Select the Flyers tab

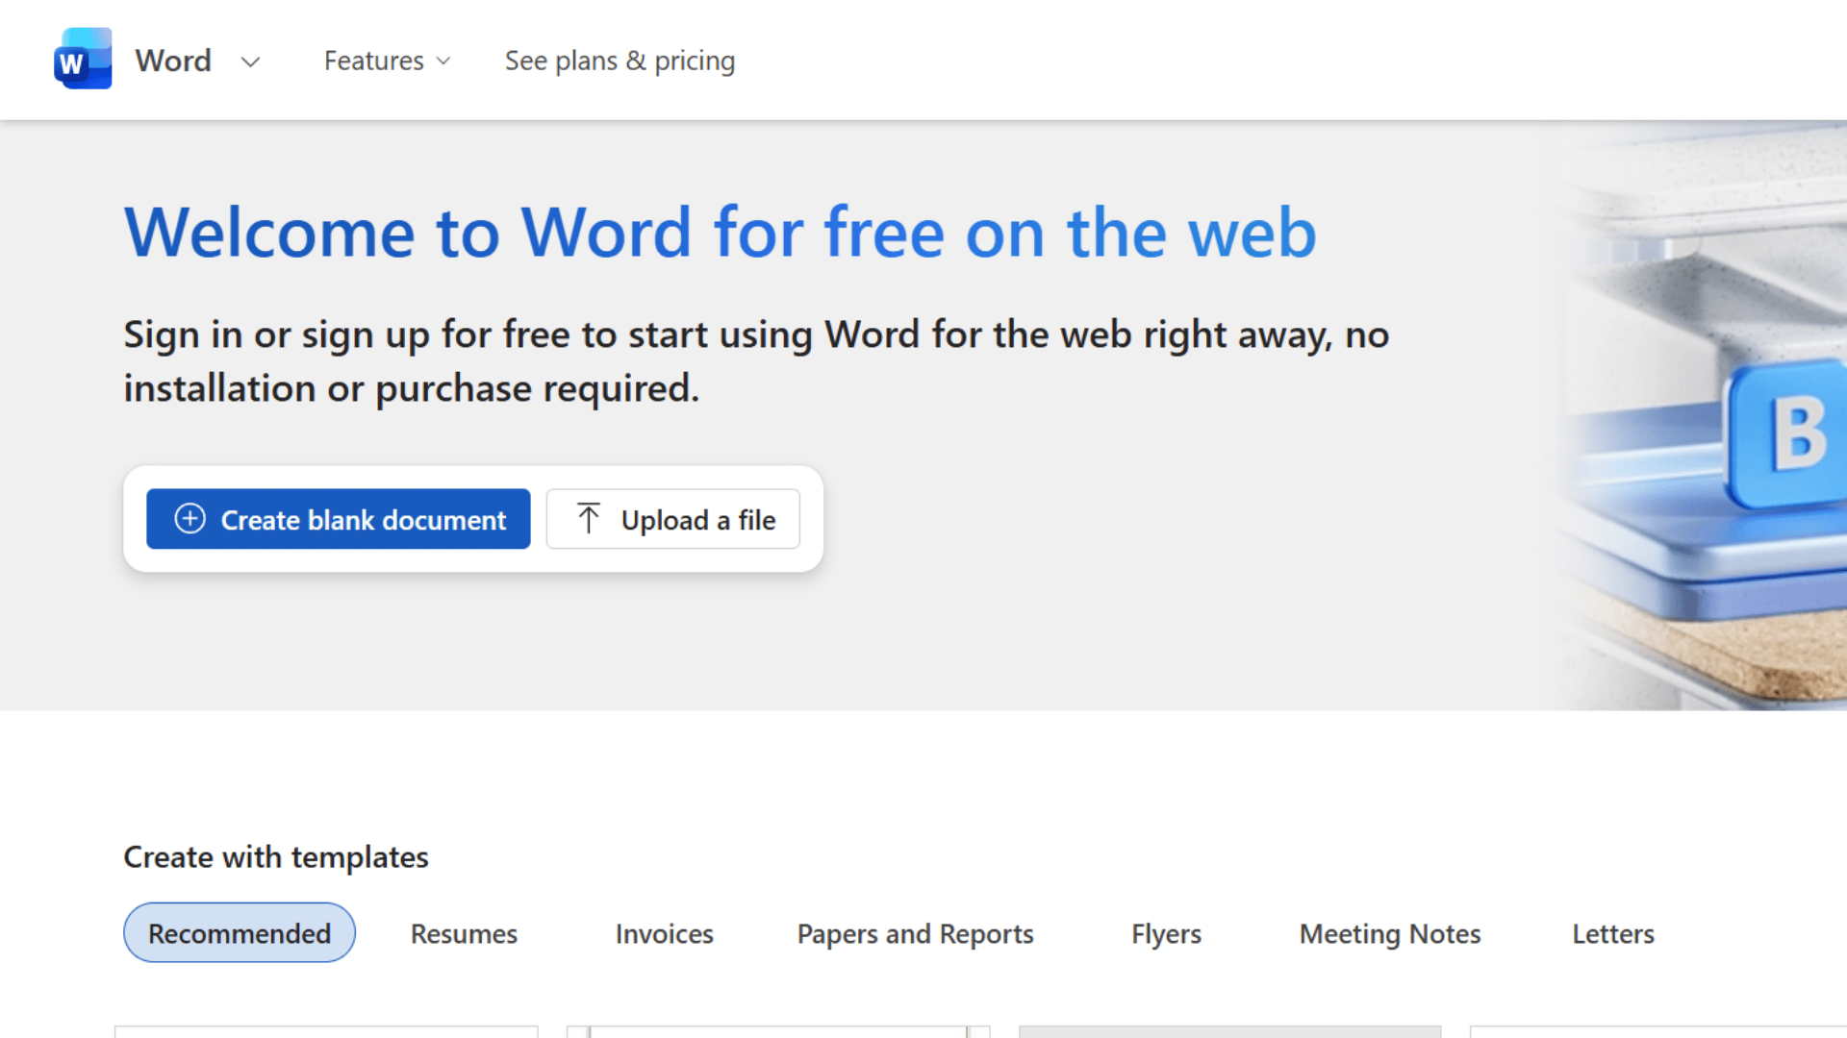point(1166,933)
